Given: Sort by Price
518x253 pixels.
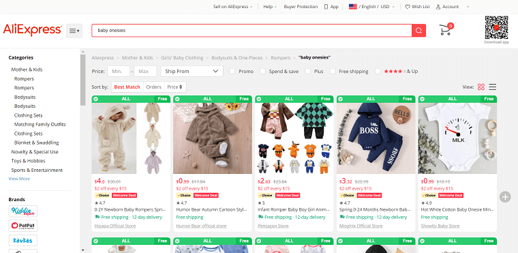Looking at the screenshot, I should pos(175,87).
